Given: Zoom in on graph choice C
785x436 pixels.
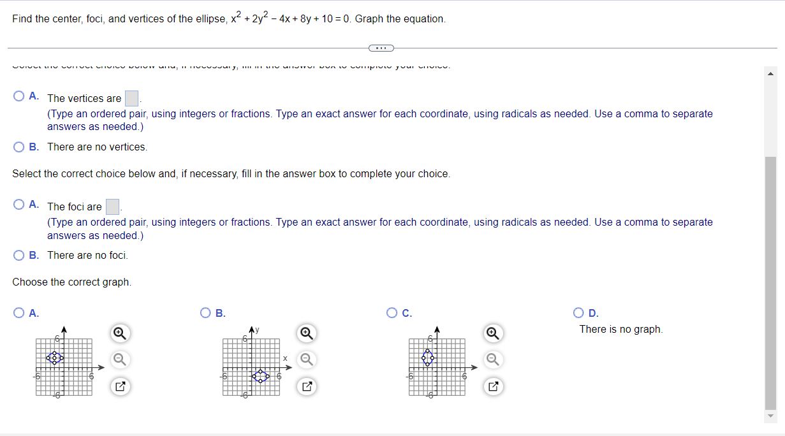Looking at the screenshot, I should click(x=492, y=333).
